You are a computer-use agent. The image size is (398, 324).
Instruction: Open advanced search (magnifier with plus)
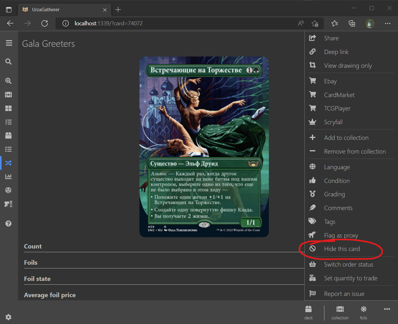(9, 81)
